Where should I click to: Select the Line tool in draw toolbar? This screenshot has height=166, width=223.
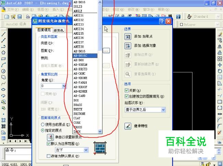click(3, 34)
